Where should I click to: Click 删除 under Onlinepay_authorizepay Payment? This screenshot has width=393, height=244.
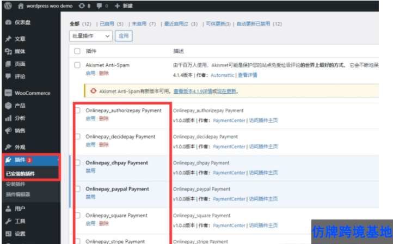click(x=104, y=118)
